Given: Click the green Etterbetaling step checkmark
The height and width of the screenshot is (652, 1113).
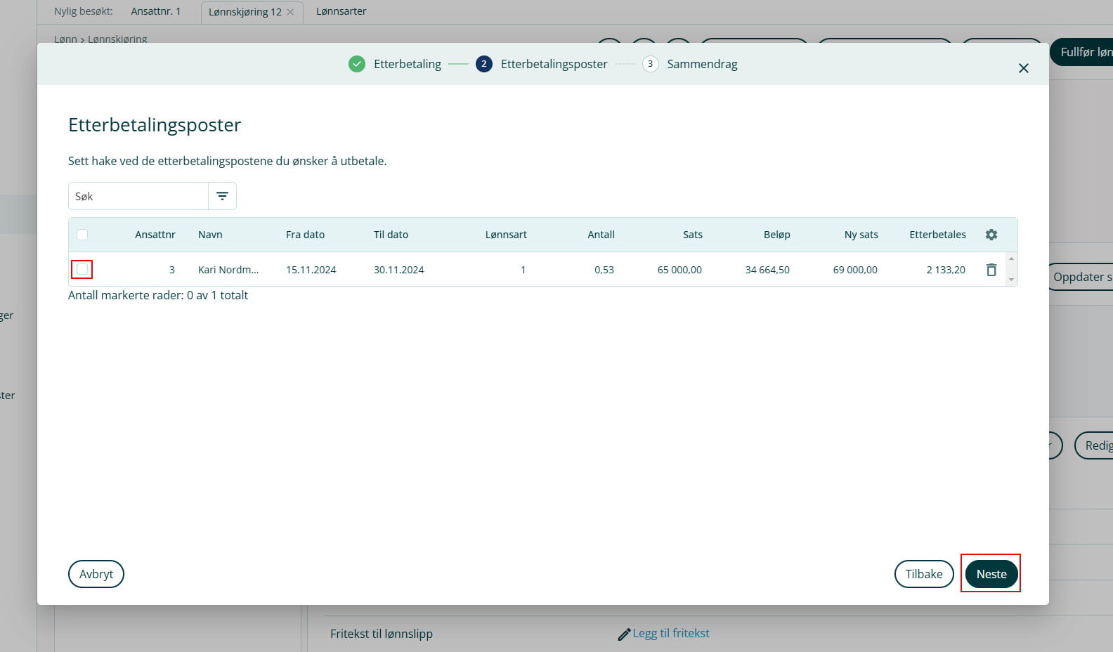Looking at the screenshot, I should click(357, 64).
